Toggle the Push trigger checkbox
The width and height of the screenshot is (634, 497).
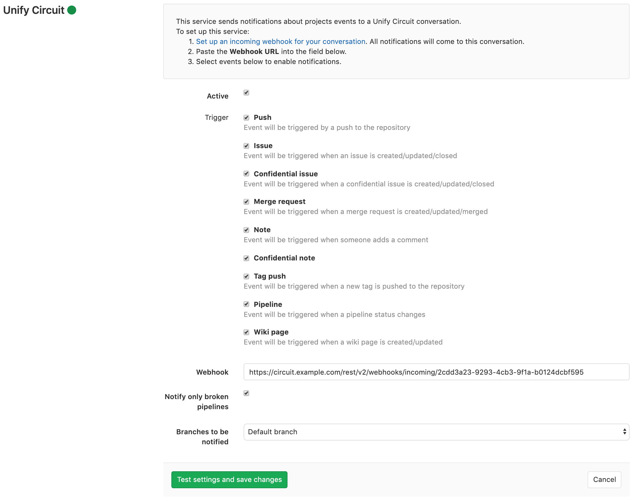click(x=246, y=117)
